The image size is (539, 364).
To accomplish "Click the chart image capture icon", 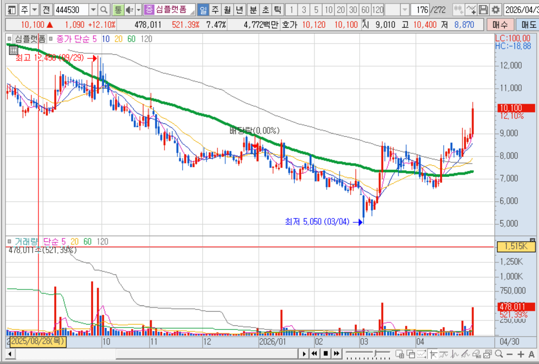I will [487, 354].
